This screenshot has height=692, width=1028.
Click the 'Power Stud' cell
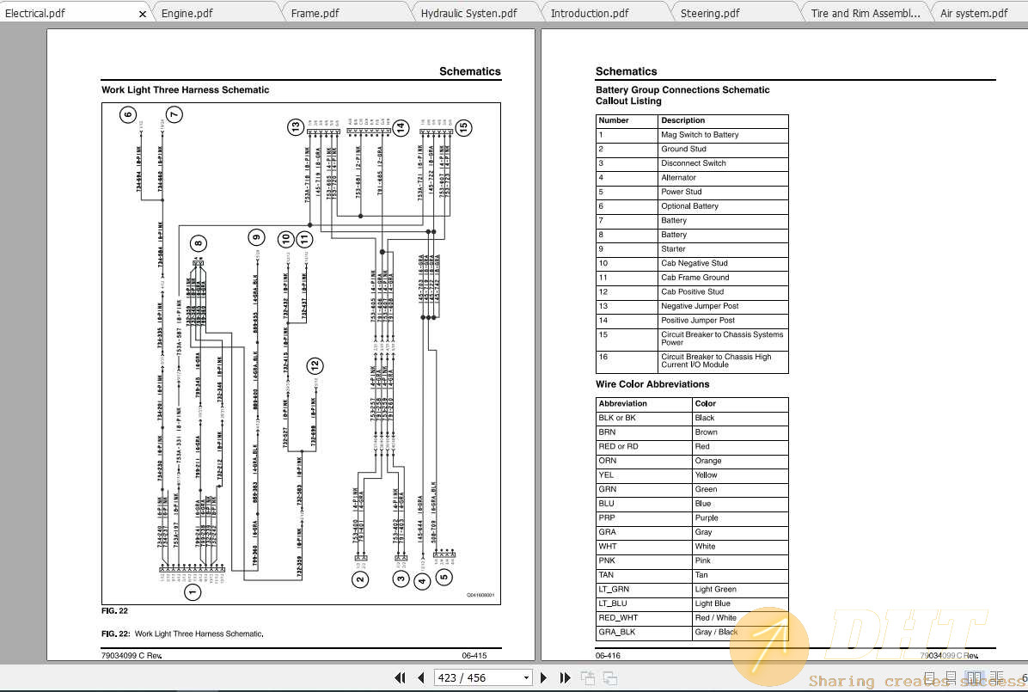[x=723, y=193]
